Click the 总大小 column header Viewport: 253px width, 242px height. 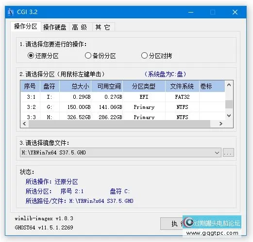75,86
